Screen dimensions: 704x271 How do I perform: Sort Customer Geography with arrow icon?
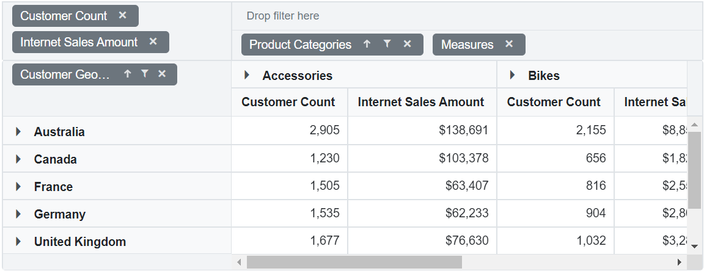tap(128, 74)
